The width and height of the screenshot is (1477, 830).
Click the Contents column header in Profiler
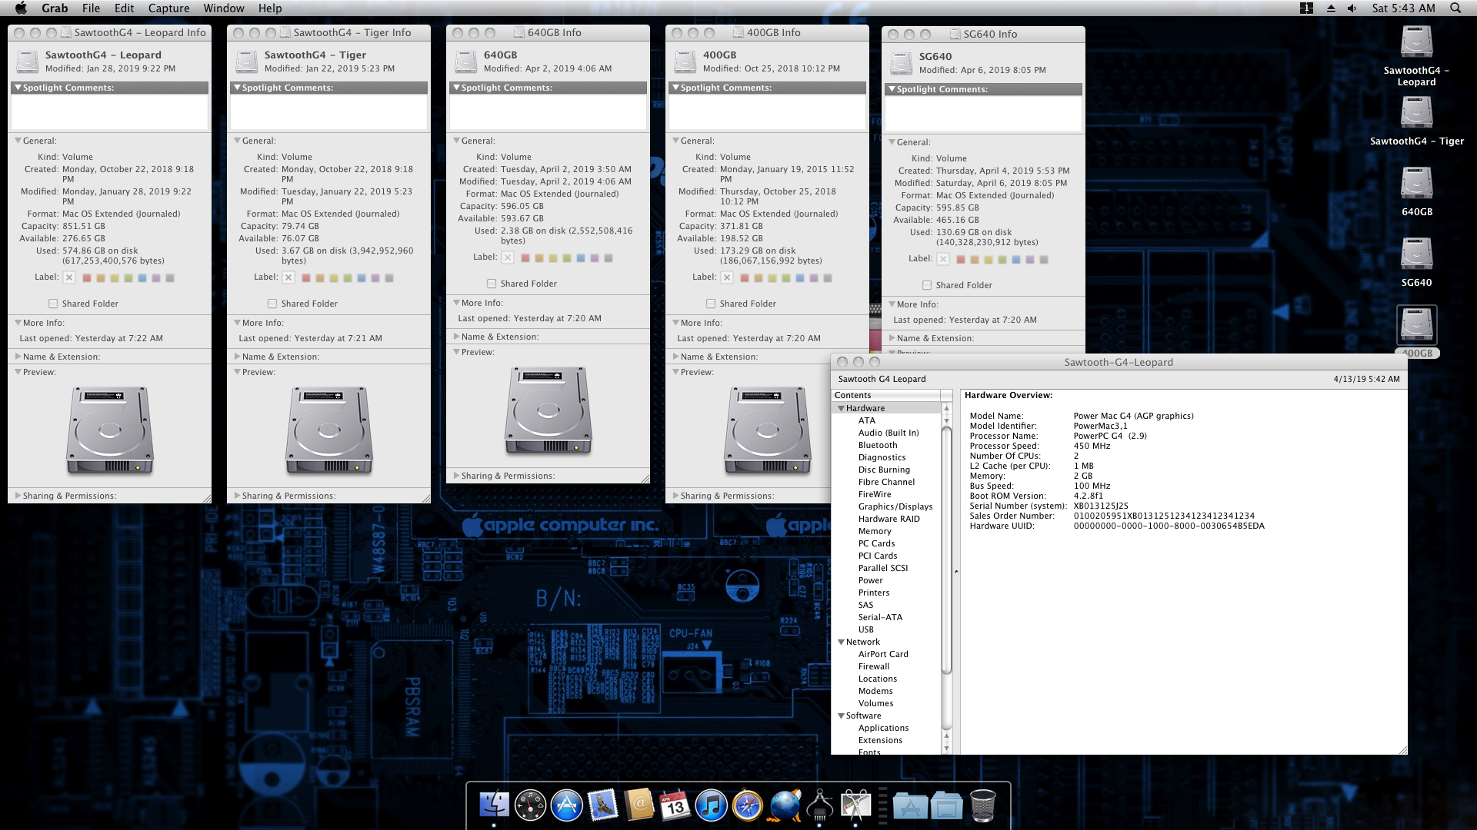coord(886,395)
